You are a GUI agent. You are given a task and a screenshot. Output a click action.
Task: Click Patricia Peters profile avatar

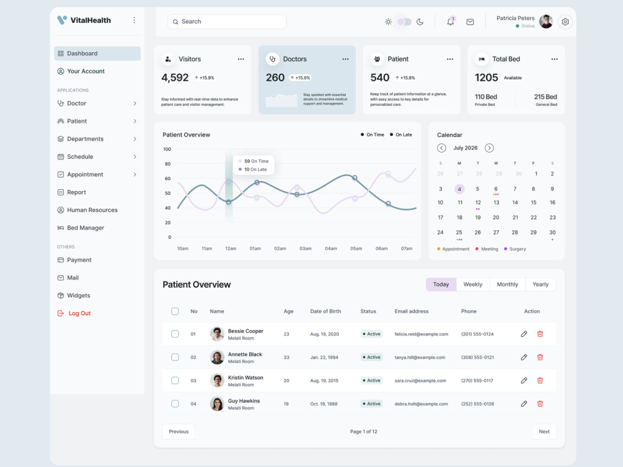[546, 21]
